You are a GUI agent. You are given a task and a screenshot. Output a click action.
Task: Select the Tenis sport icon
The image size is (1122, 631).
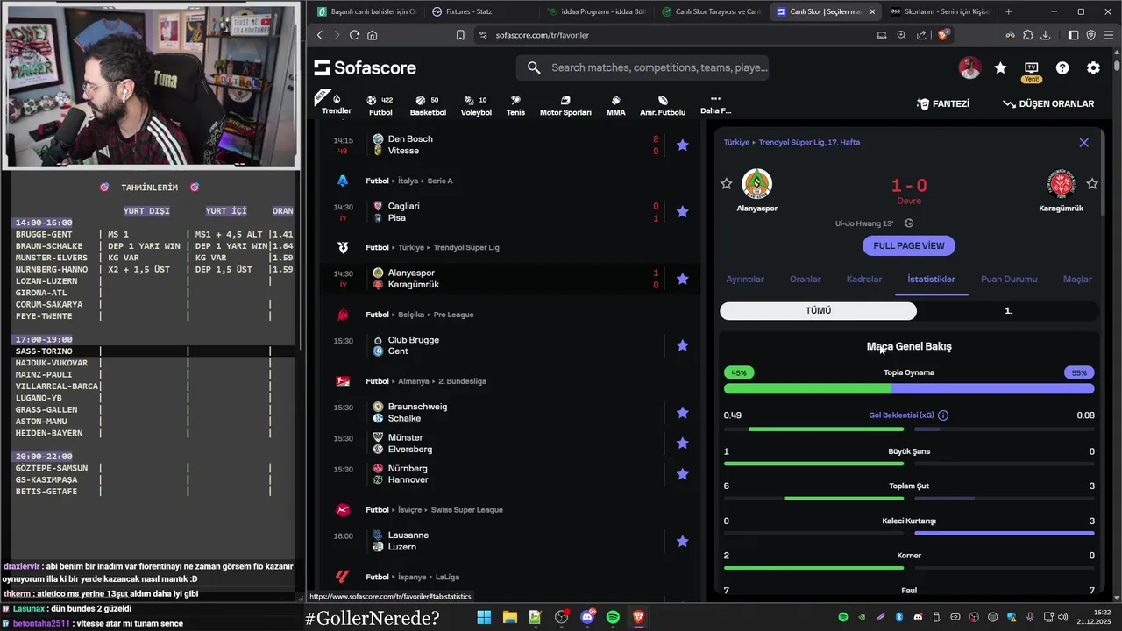coord(515,105)
